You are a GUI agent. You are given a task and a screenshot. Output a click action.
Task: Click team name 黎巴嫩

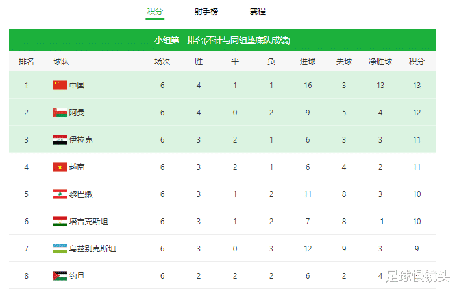(x=81, y=194)
